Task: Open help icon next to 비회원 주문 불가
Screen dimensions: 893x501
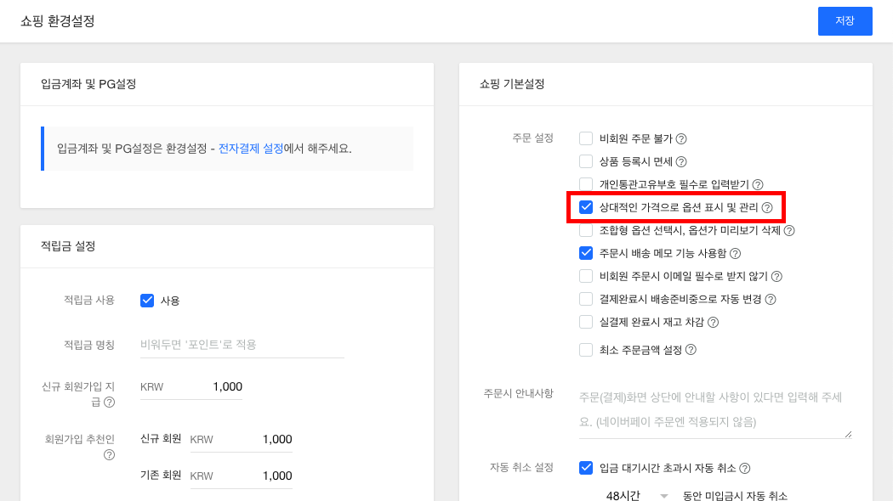Action: coord(681,138)
